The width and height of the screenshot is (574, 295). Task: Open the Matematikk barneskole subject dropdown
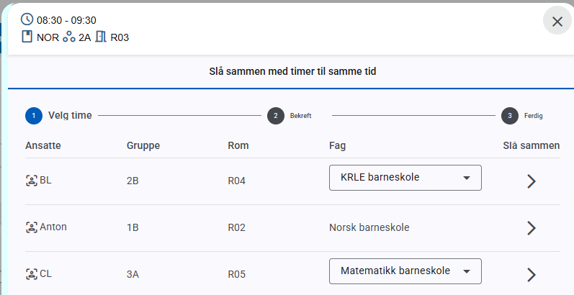tap(405, 271)
